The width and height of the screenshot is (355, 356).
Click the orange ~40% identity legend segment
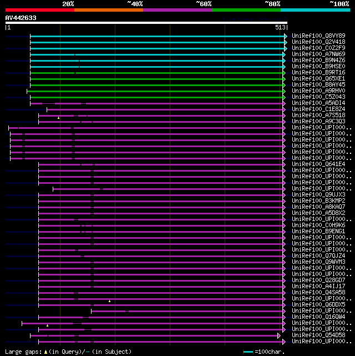pyautogui.click(x=109, y=10)
